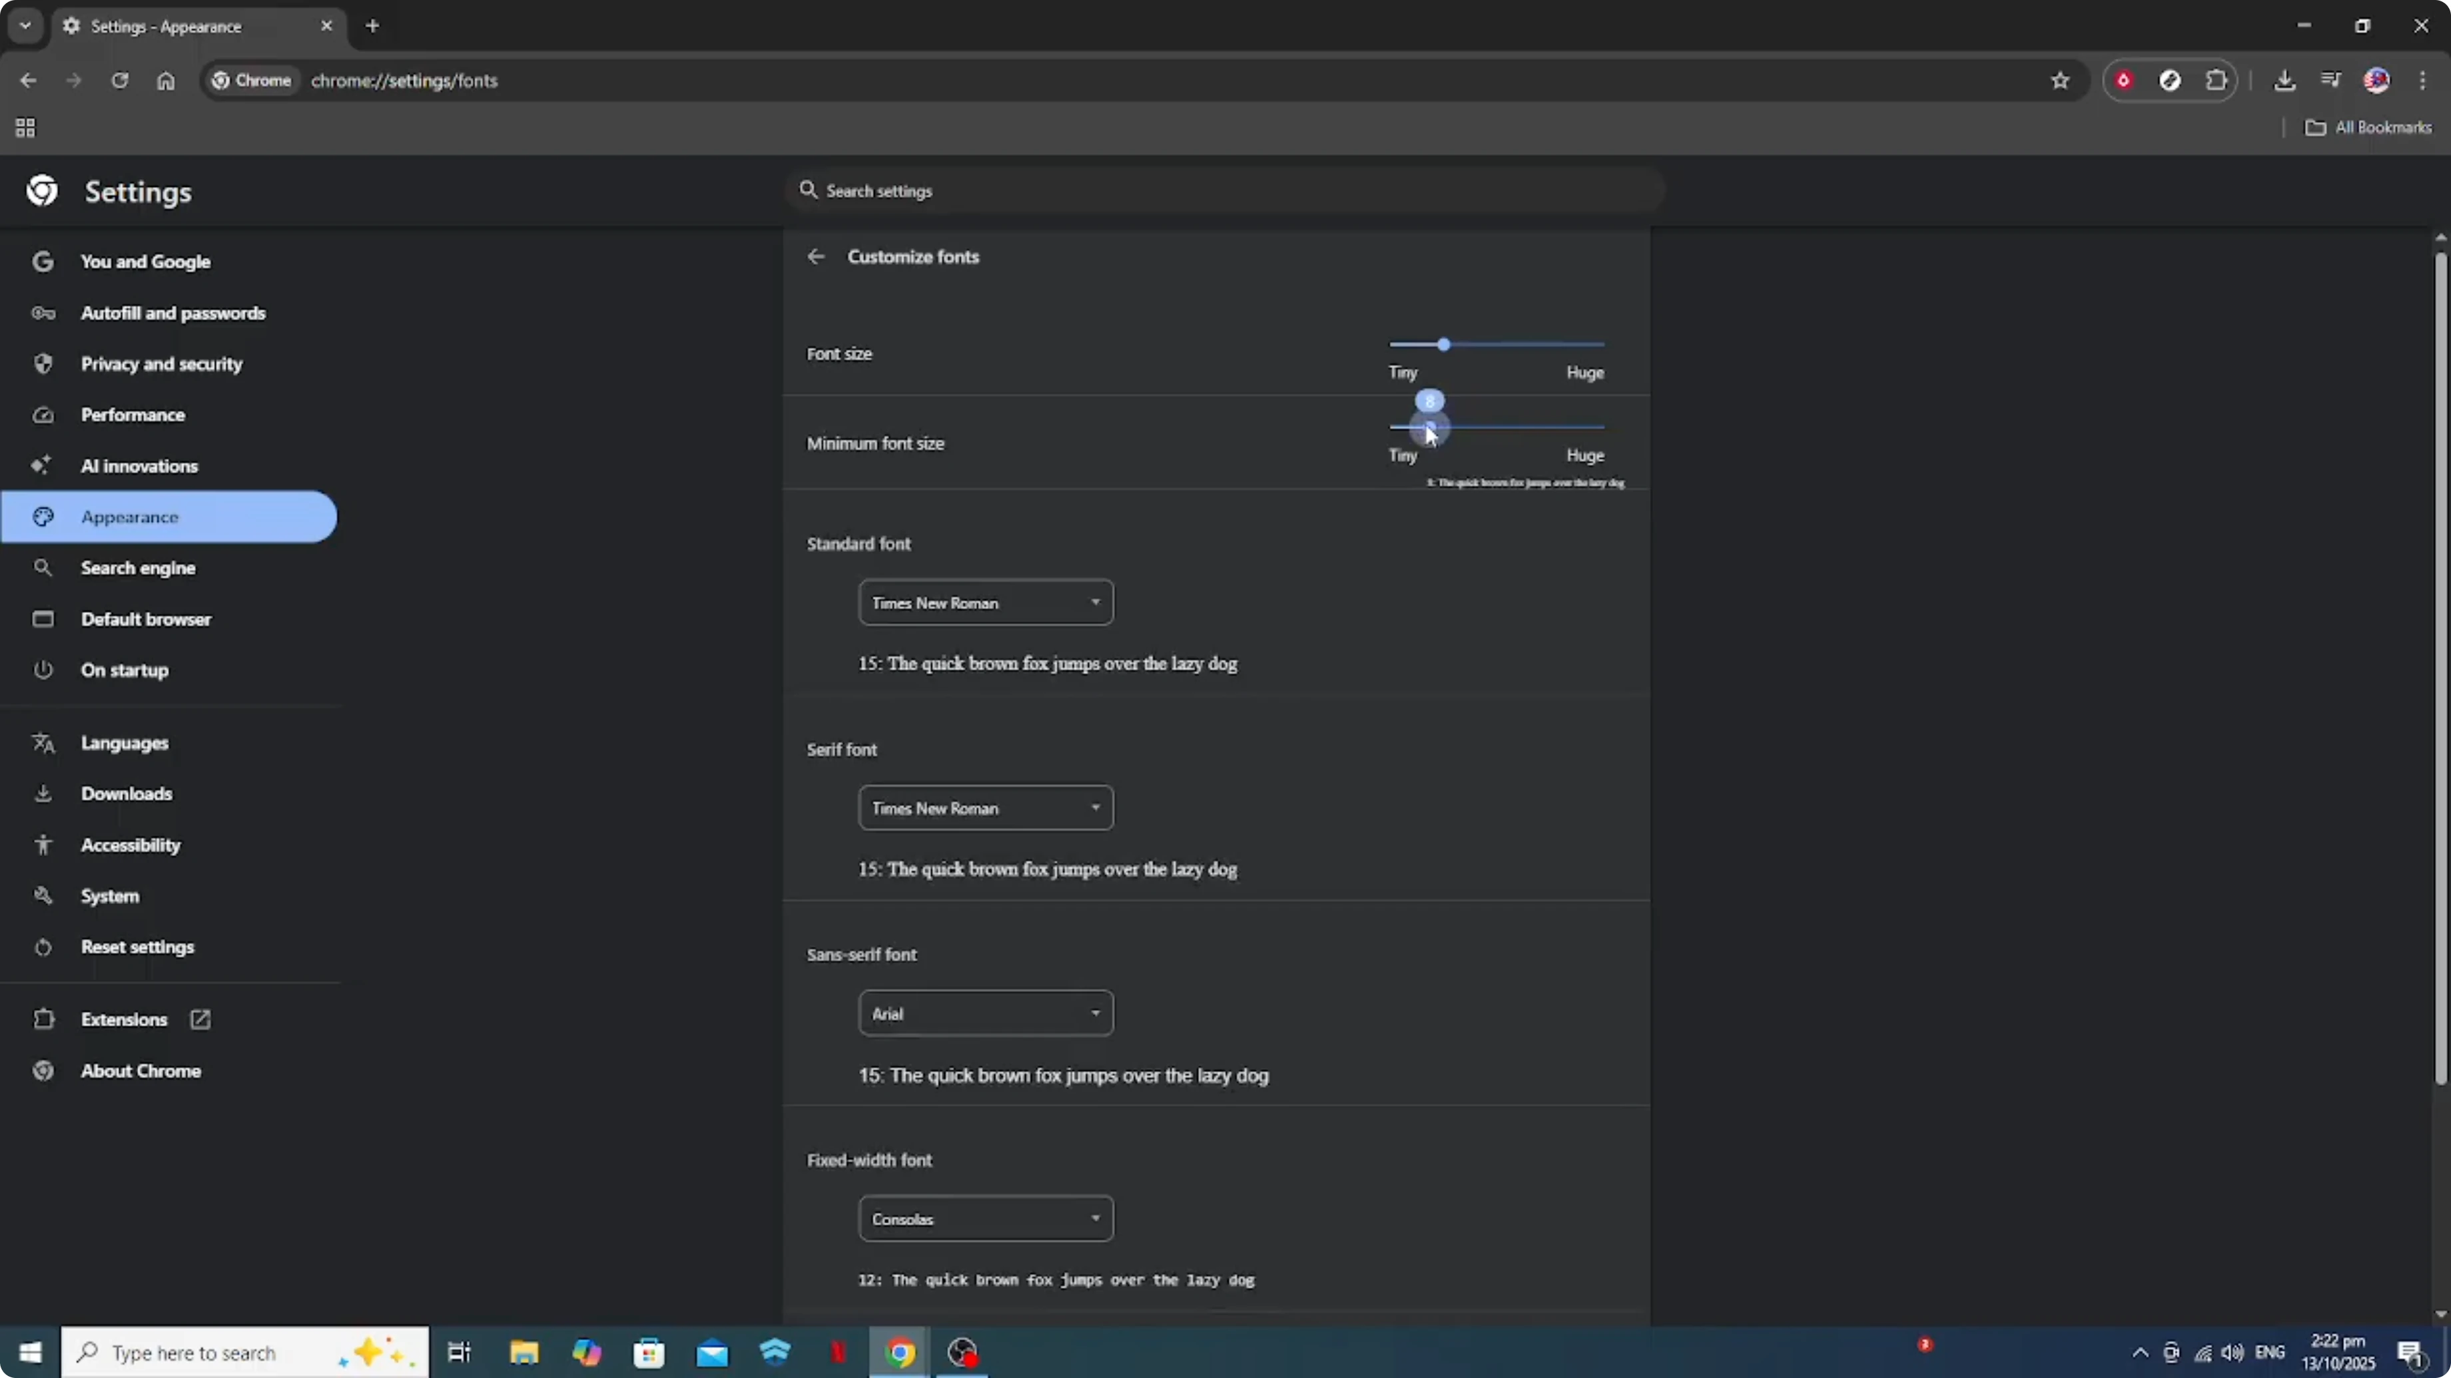Open AI innovations settings
The height and width of the screenshot is (1378, 2451).
point(139,466)
